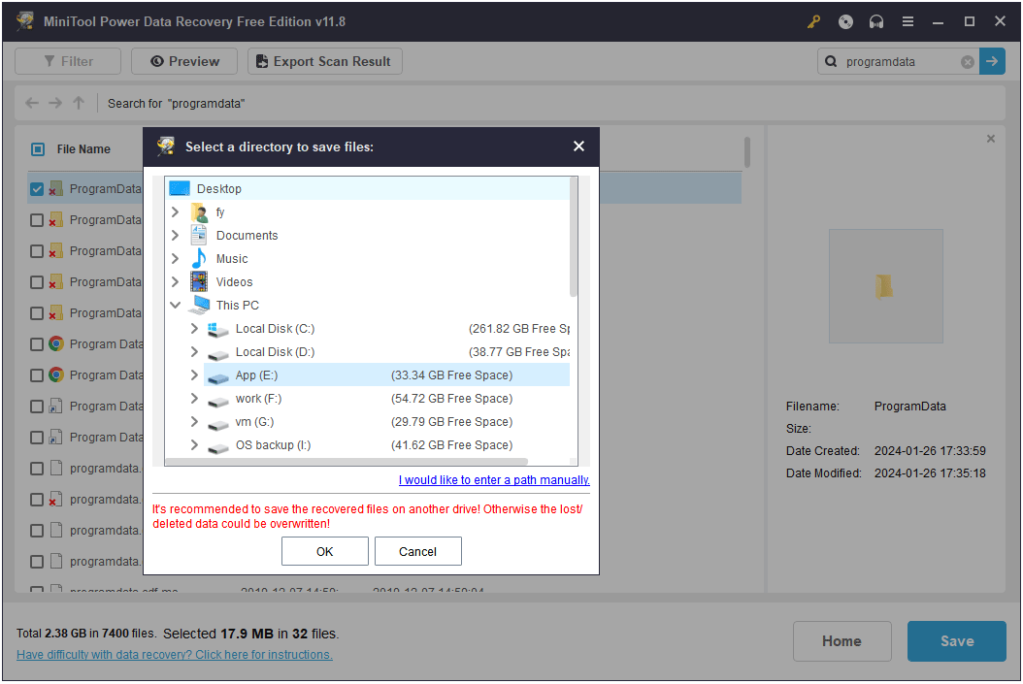Select the Music folder
This screenshot has width=1023, height=684.
click(x=232, y=259)
